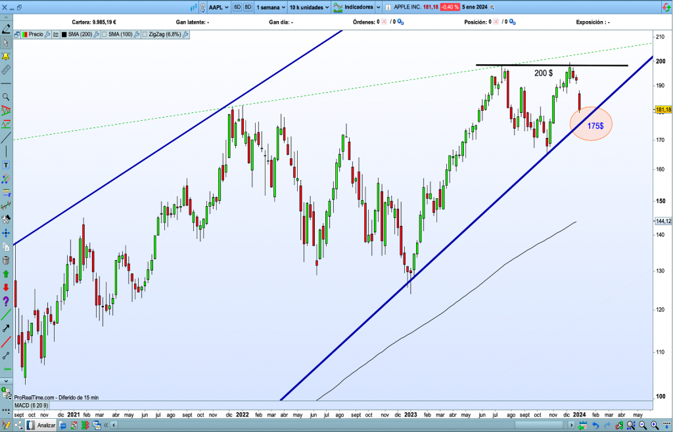Toggle the SMA (200) checkbox
The image size is (673, 432).
[64, 34]
